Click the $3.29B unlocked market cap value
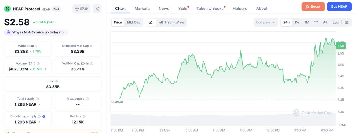356x133 pixels. 78,52
